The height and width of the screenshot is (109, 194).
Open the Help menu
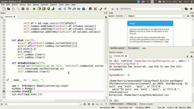pyautogui.click(x=73, y=5)
